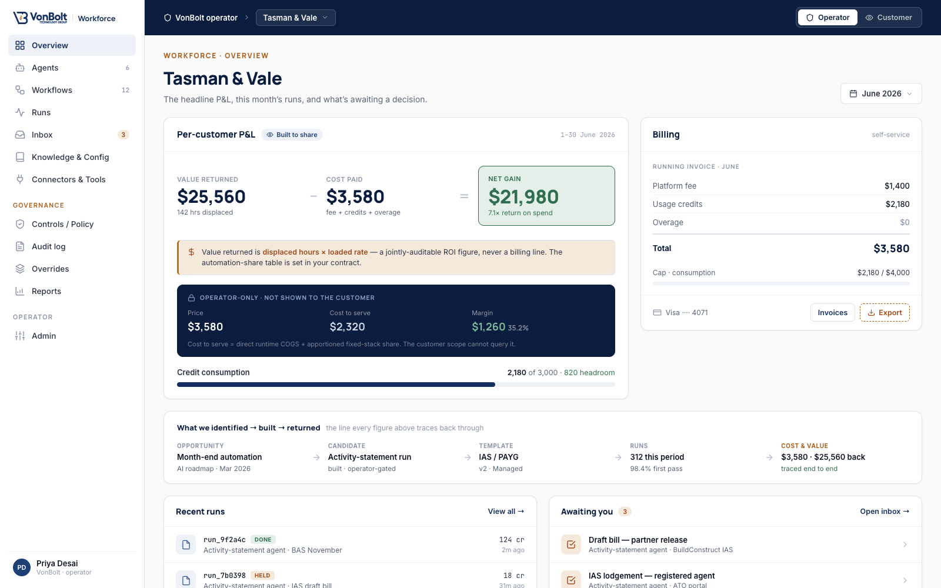Open the Audit log page
The width and height of the screenshot is (941, 588).
pos(72,246)
